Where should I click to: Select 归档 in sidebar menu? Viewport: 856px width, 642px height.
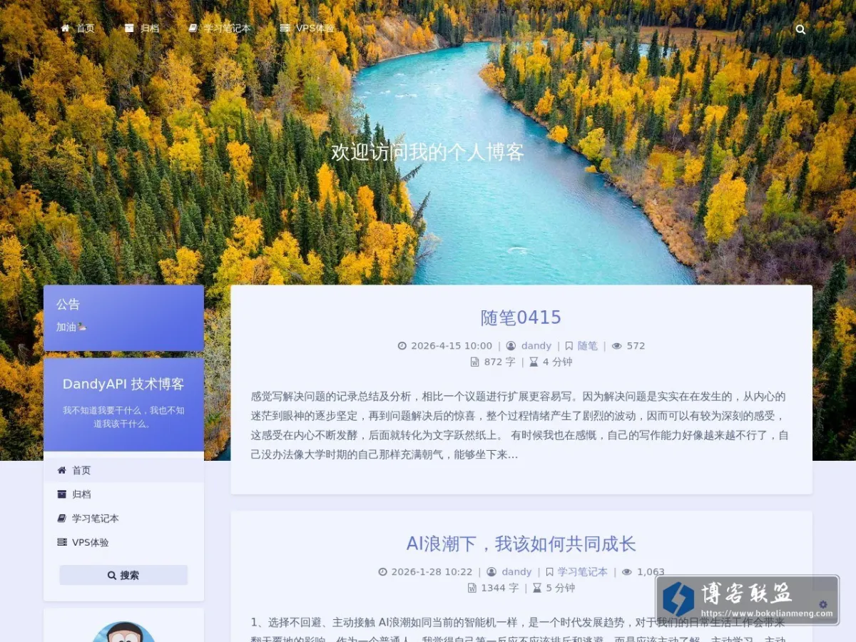[x=123, y=494]
